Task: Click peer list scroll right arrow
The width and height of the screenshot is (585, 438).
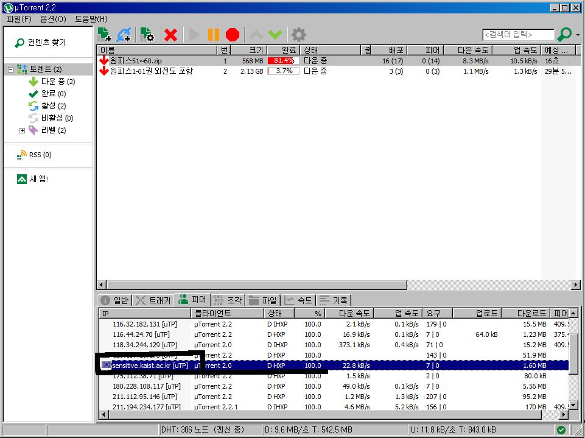Action: 564,414
